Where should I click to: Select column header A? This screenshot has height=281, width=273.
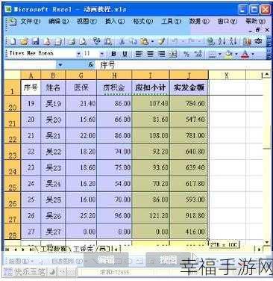coord(31,75)
